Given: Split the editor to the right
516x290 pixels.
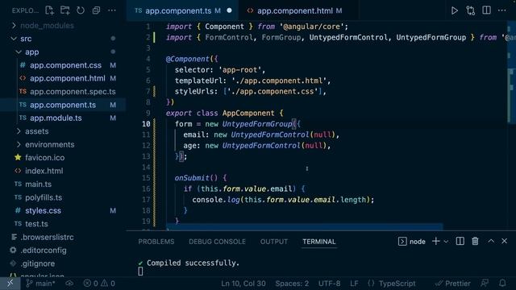Looking at the screenshot, I should (486, 10).
